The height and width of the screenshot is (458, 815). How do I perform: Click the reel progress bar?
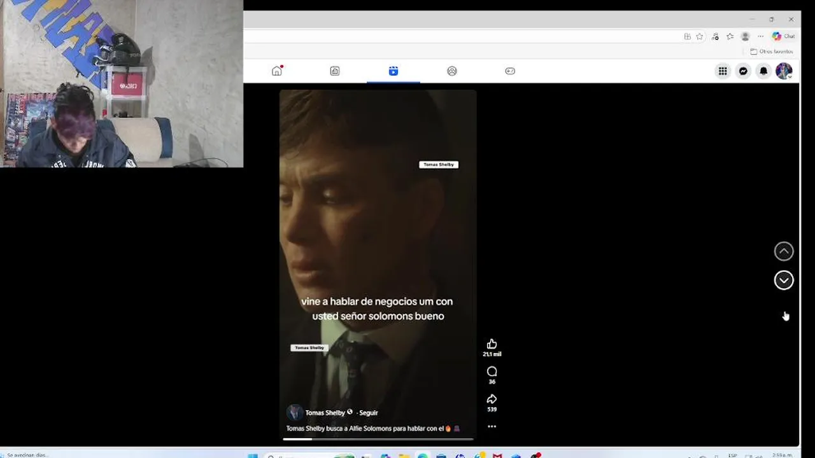point(378,439)
